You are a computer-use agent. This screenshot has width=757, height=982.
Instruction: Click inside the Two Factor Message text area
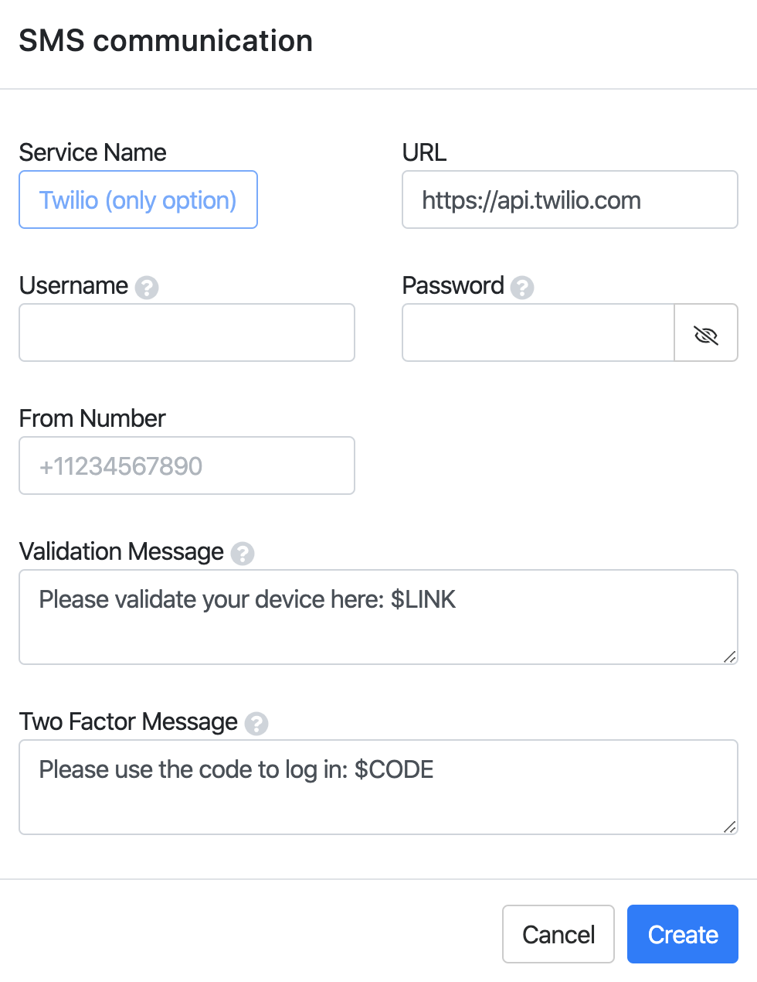click(x=378, y=787)
